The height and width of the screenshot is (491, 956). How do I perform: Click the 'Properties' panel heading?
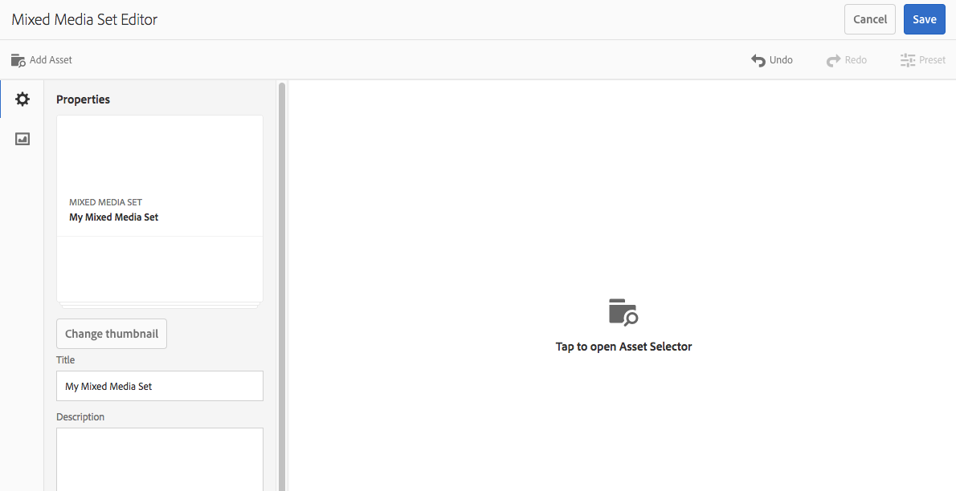[x=83, y=99]
